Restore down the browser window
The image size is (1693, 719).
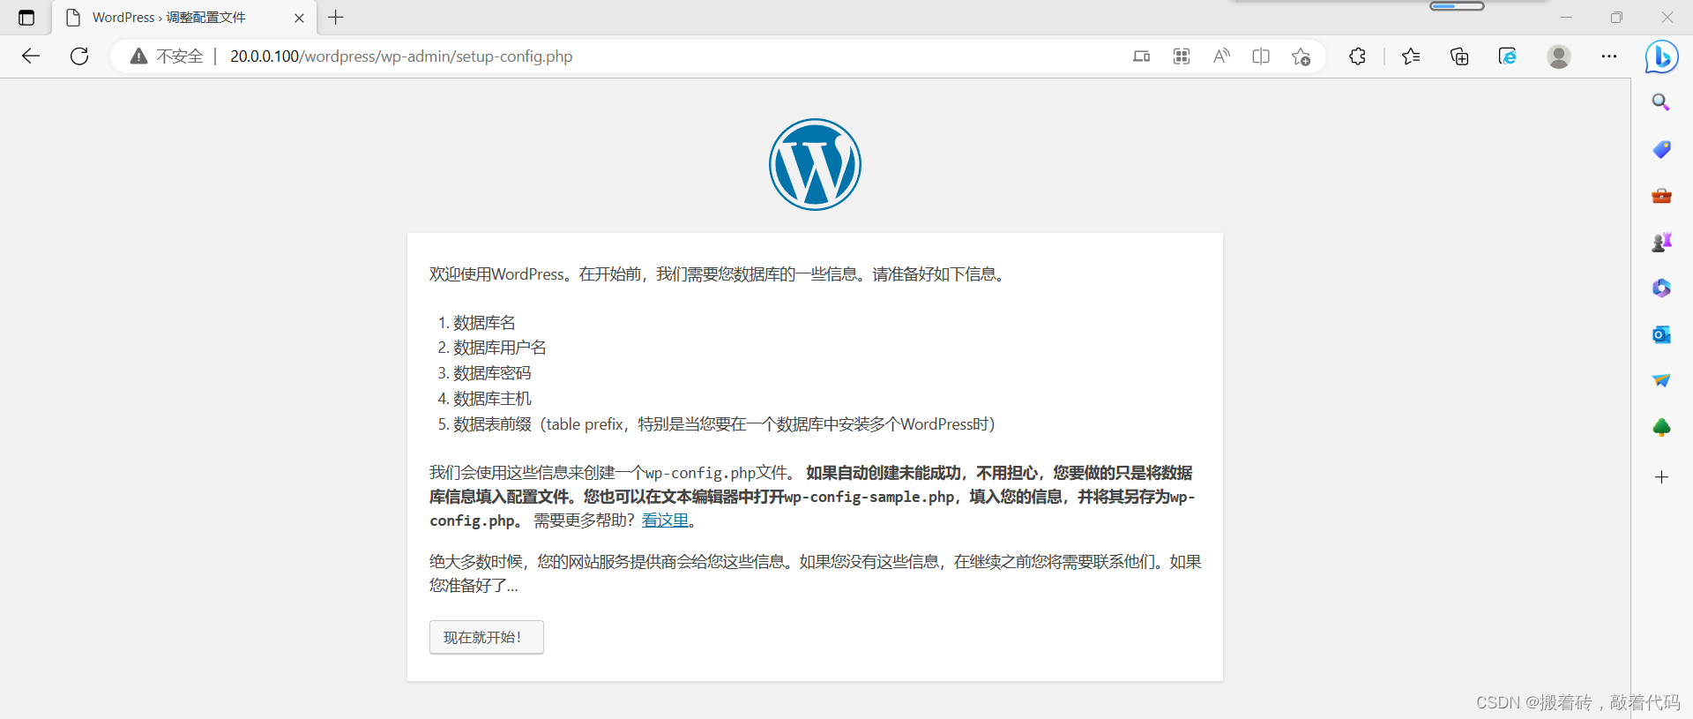(x=1616, y=18)
